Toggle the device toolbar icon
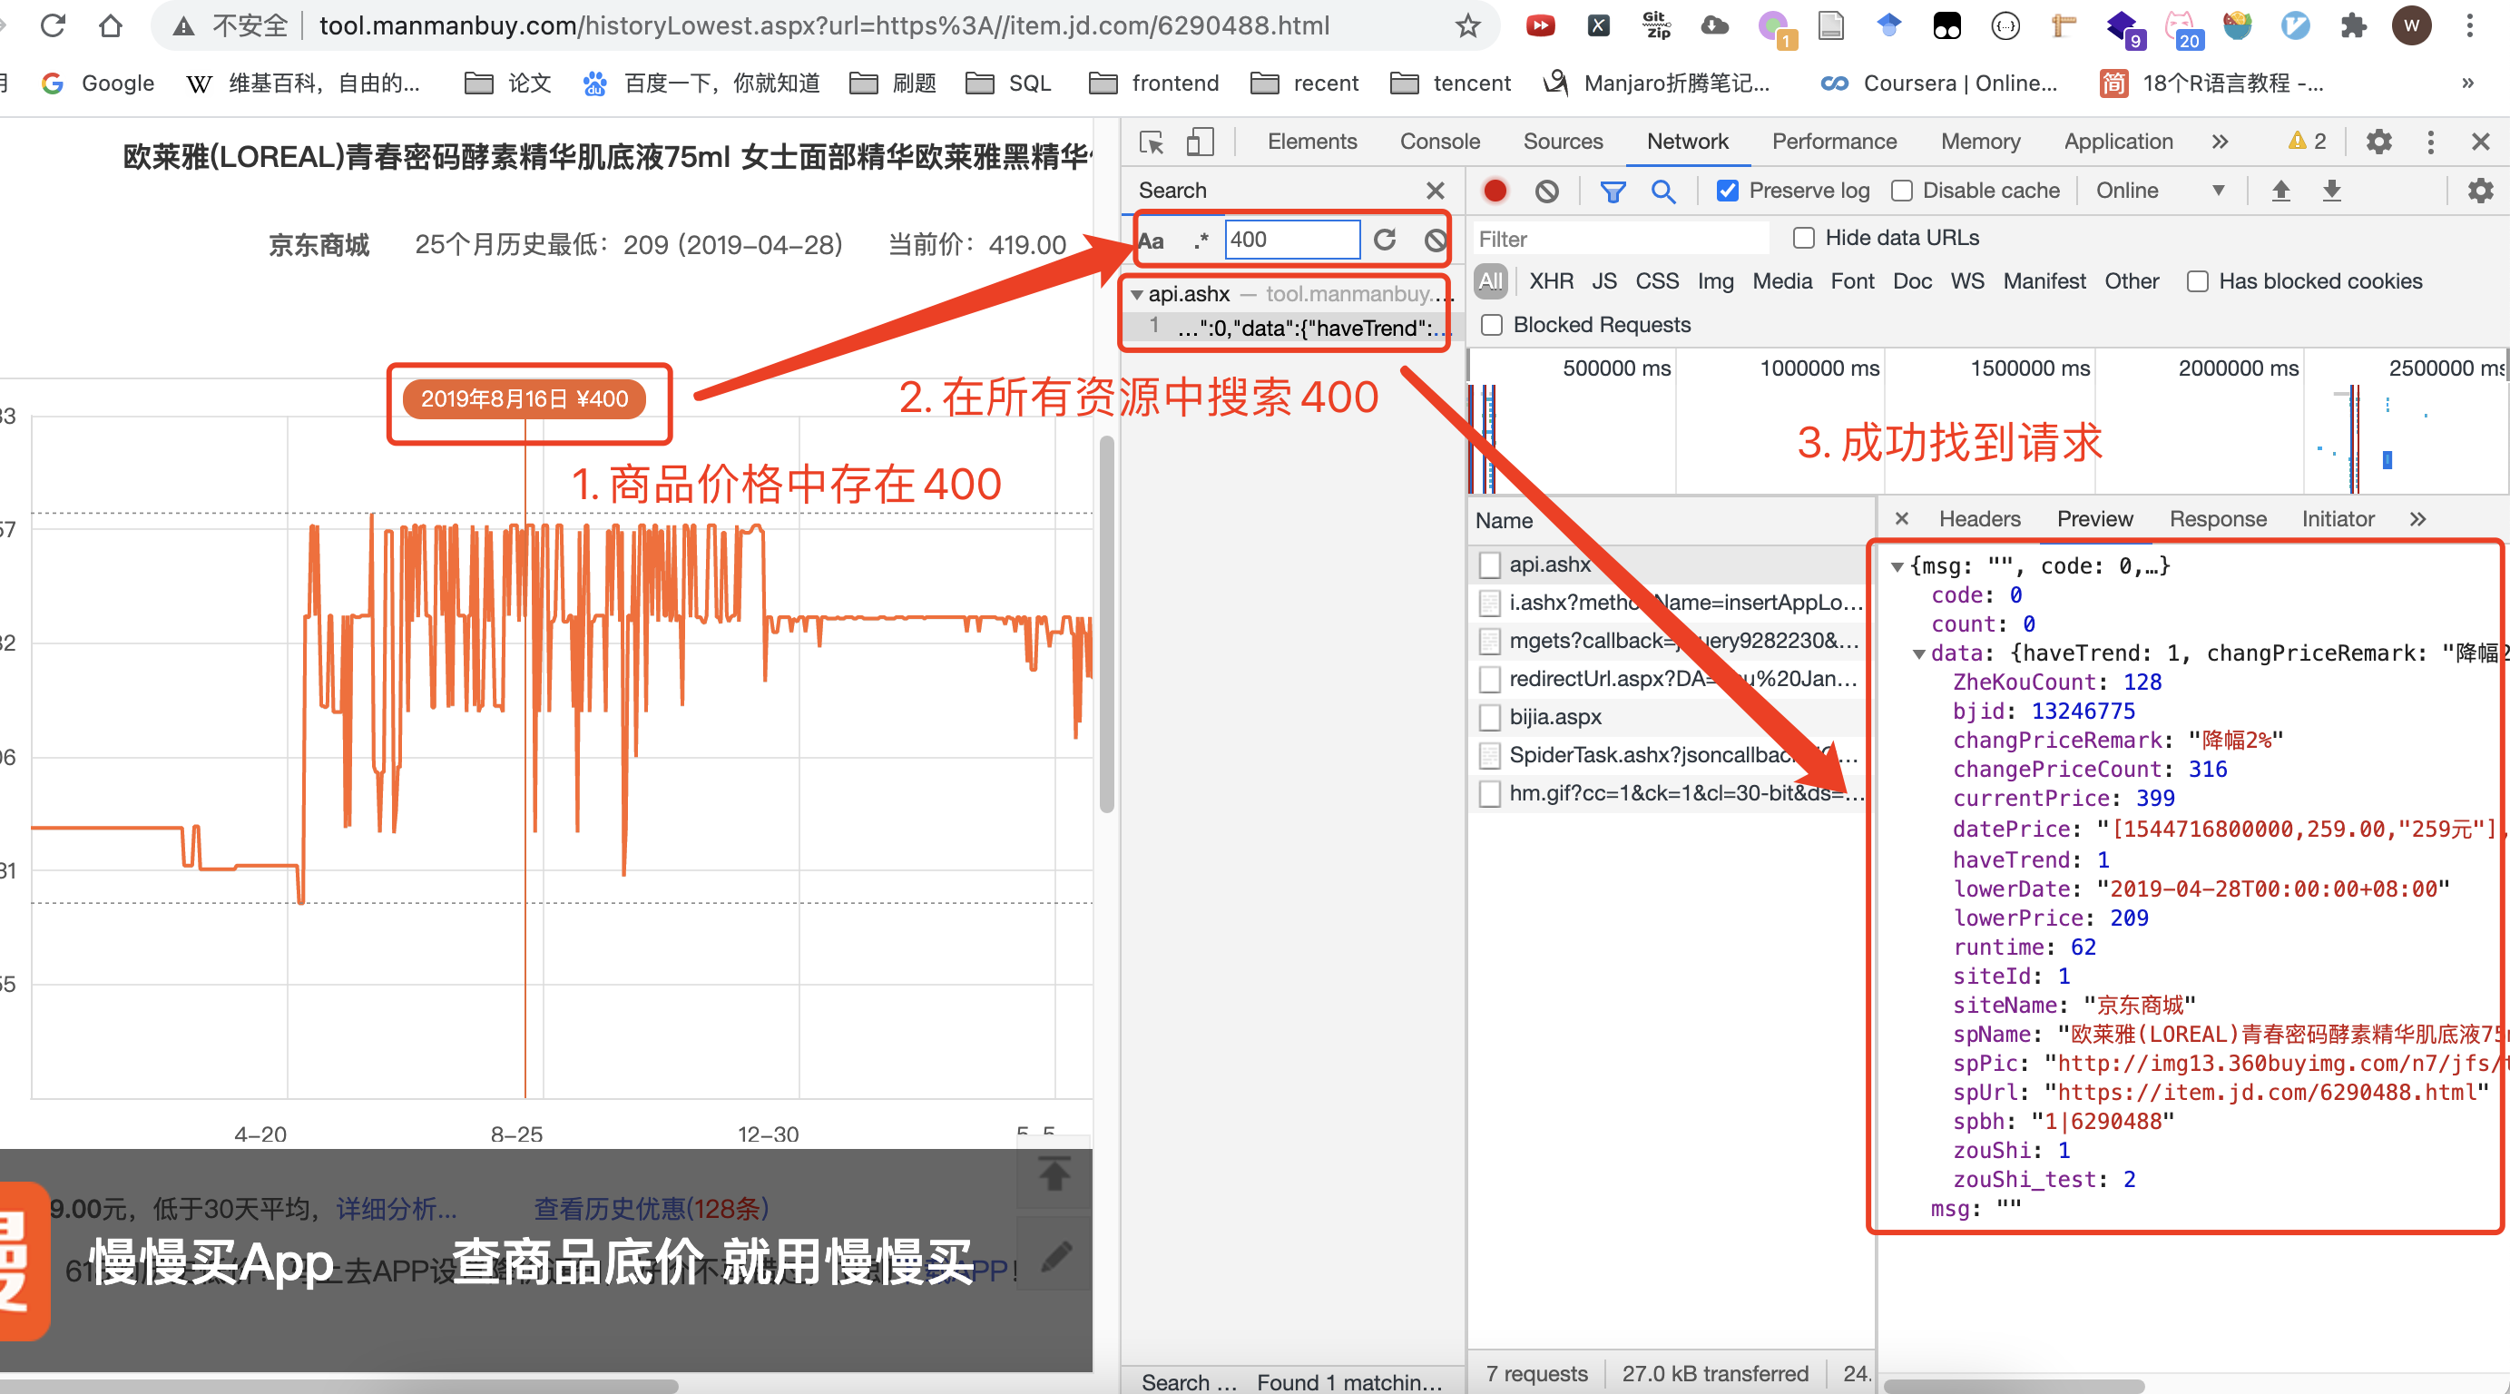Screen dimensions: 2510x1394 point(1200,142)
